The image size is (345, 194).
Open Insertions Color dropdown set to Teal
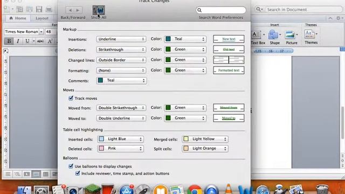tap(185, 39)
